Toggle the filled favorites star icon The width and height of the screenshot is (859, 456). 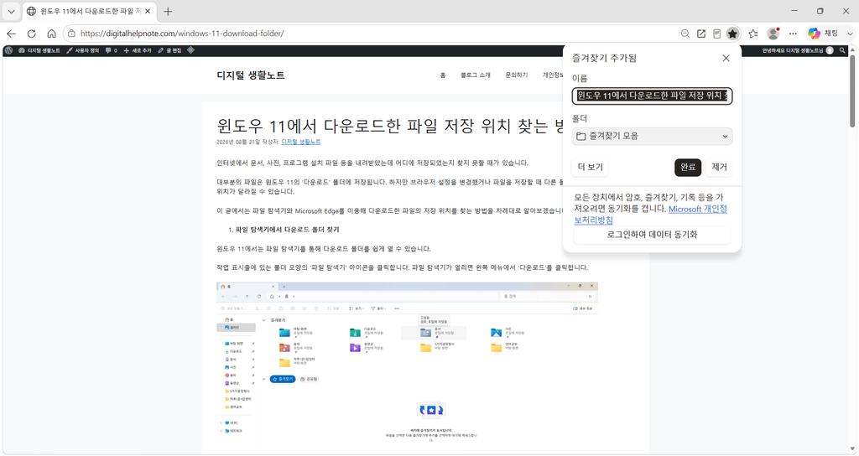(x=732, y=34)
